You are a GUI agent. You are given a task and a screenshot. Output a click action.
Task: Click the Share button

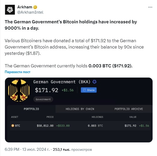coord(89,90)
